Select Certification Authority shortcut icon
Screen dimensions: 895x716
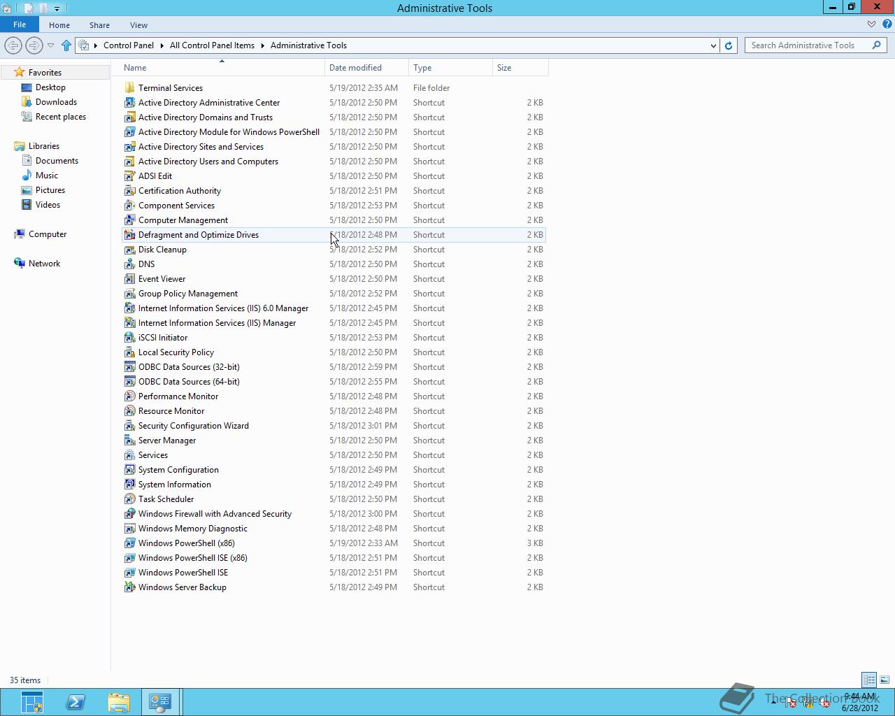click(x=129, y=191)
